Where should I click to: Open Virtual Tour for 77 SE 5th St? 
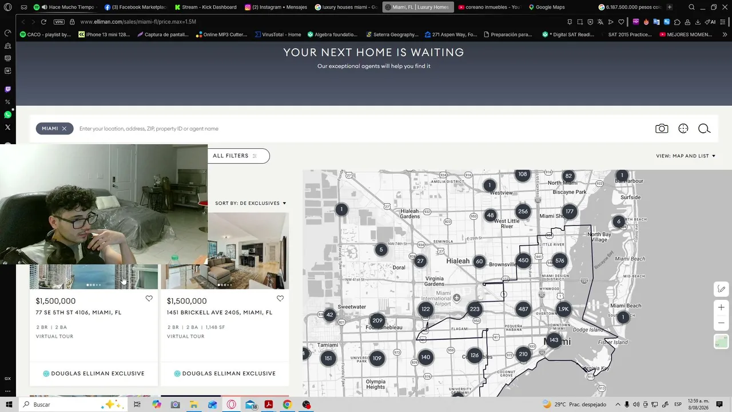(x=54, y=336)
